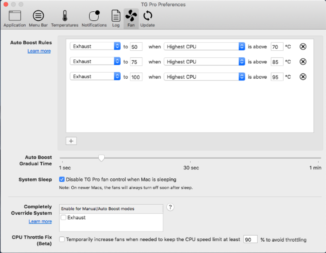Open the Update preferences pane
The height and width of the screenshot is (253, 326).
[x=148, y=19]
